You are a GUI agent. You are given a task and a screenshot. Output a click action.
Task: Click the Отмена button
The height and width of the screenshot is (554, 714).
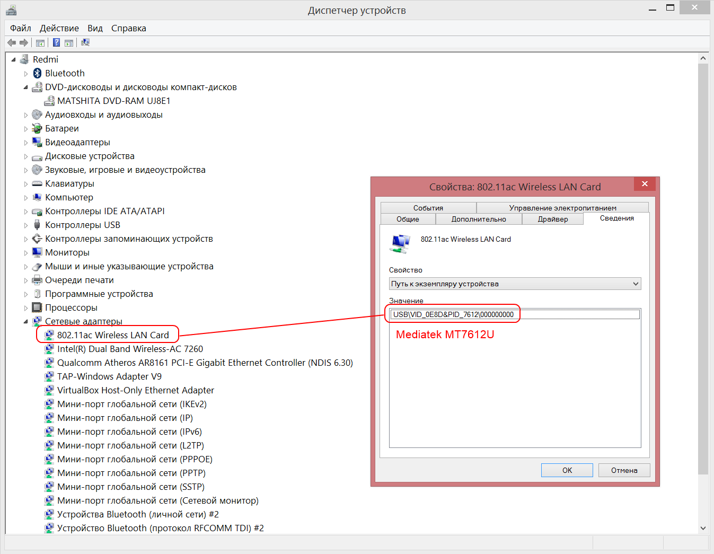[624, 470]
